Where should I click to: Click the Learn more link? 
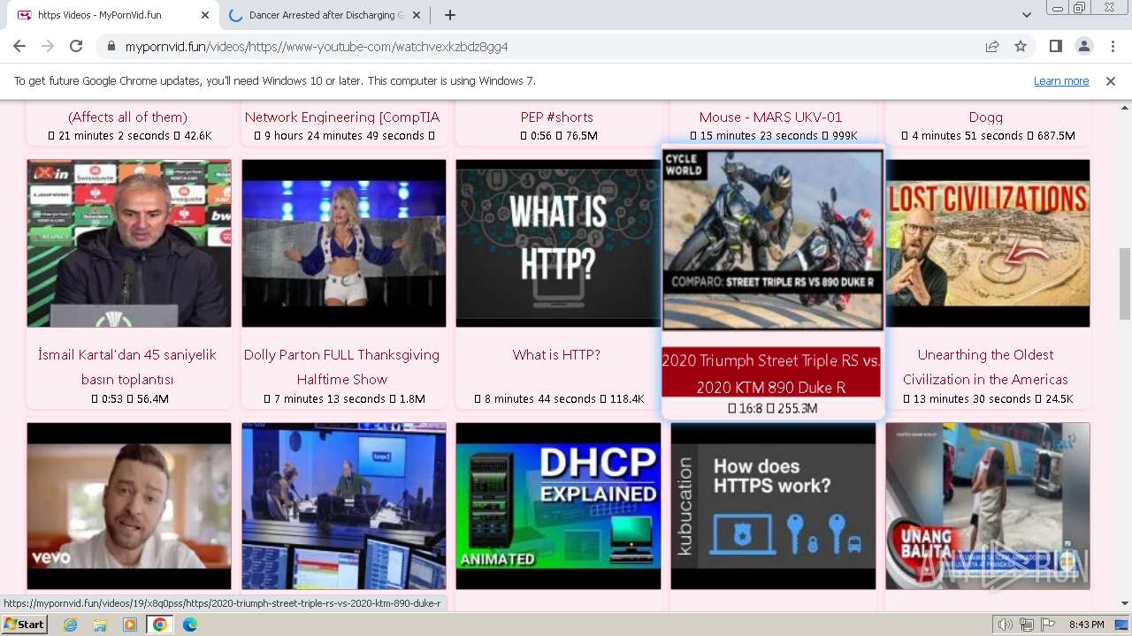point(1061,80)
